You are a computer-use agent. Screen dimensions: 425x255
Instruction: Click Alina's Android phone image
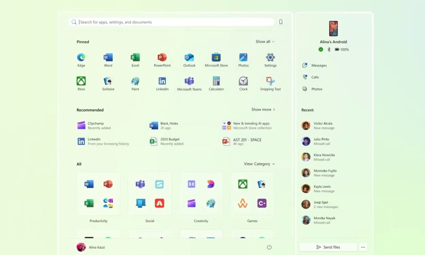333,29
